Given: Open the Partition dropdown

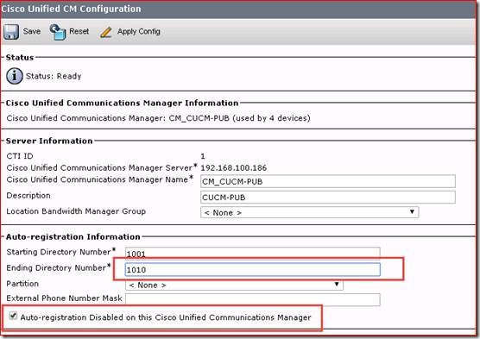Looking at the screenshot, I should click(x=234, y=285).
